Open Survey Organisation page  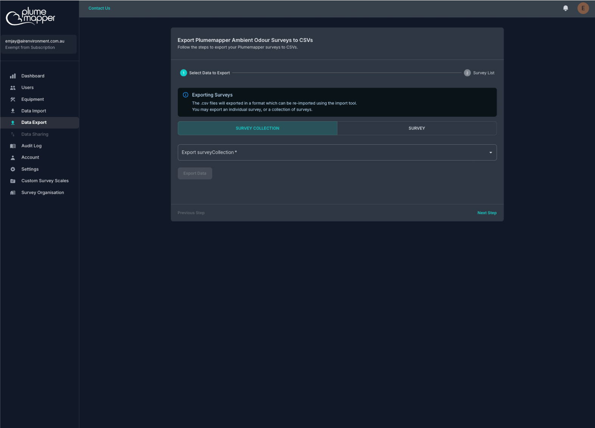coord(39,193)
